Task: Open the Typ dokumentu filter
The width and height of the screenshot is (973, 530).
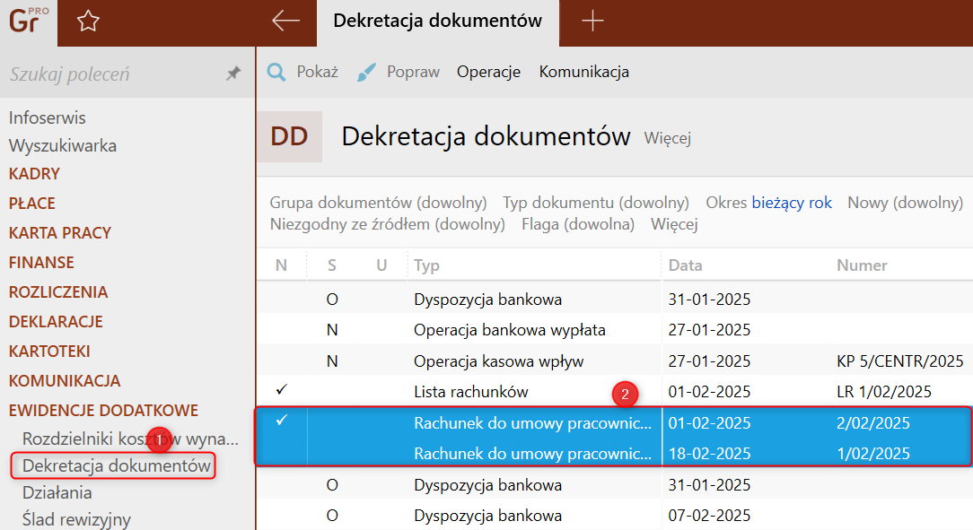Action: coord(595,203)
